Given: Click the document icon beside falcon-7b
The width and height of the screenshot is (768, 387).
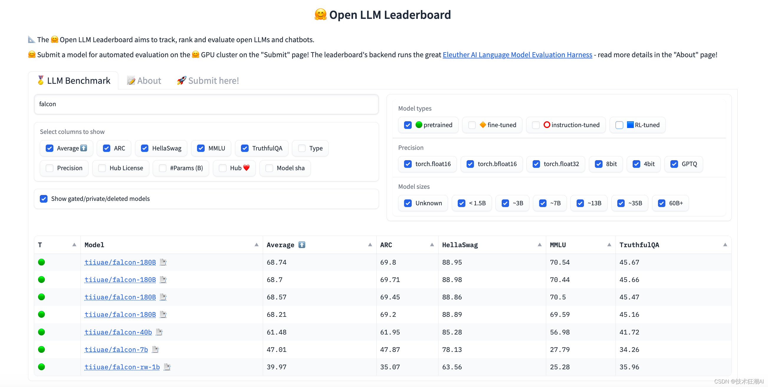Looking at the screenshot, I should (155, 349).
